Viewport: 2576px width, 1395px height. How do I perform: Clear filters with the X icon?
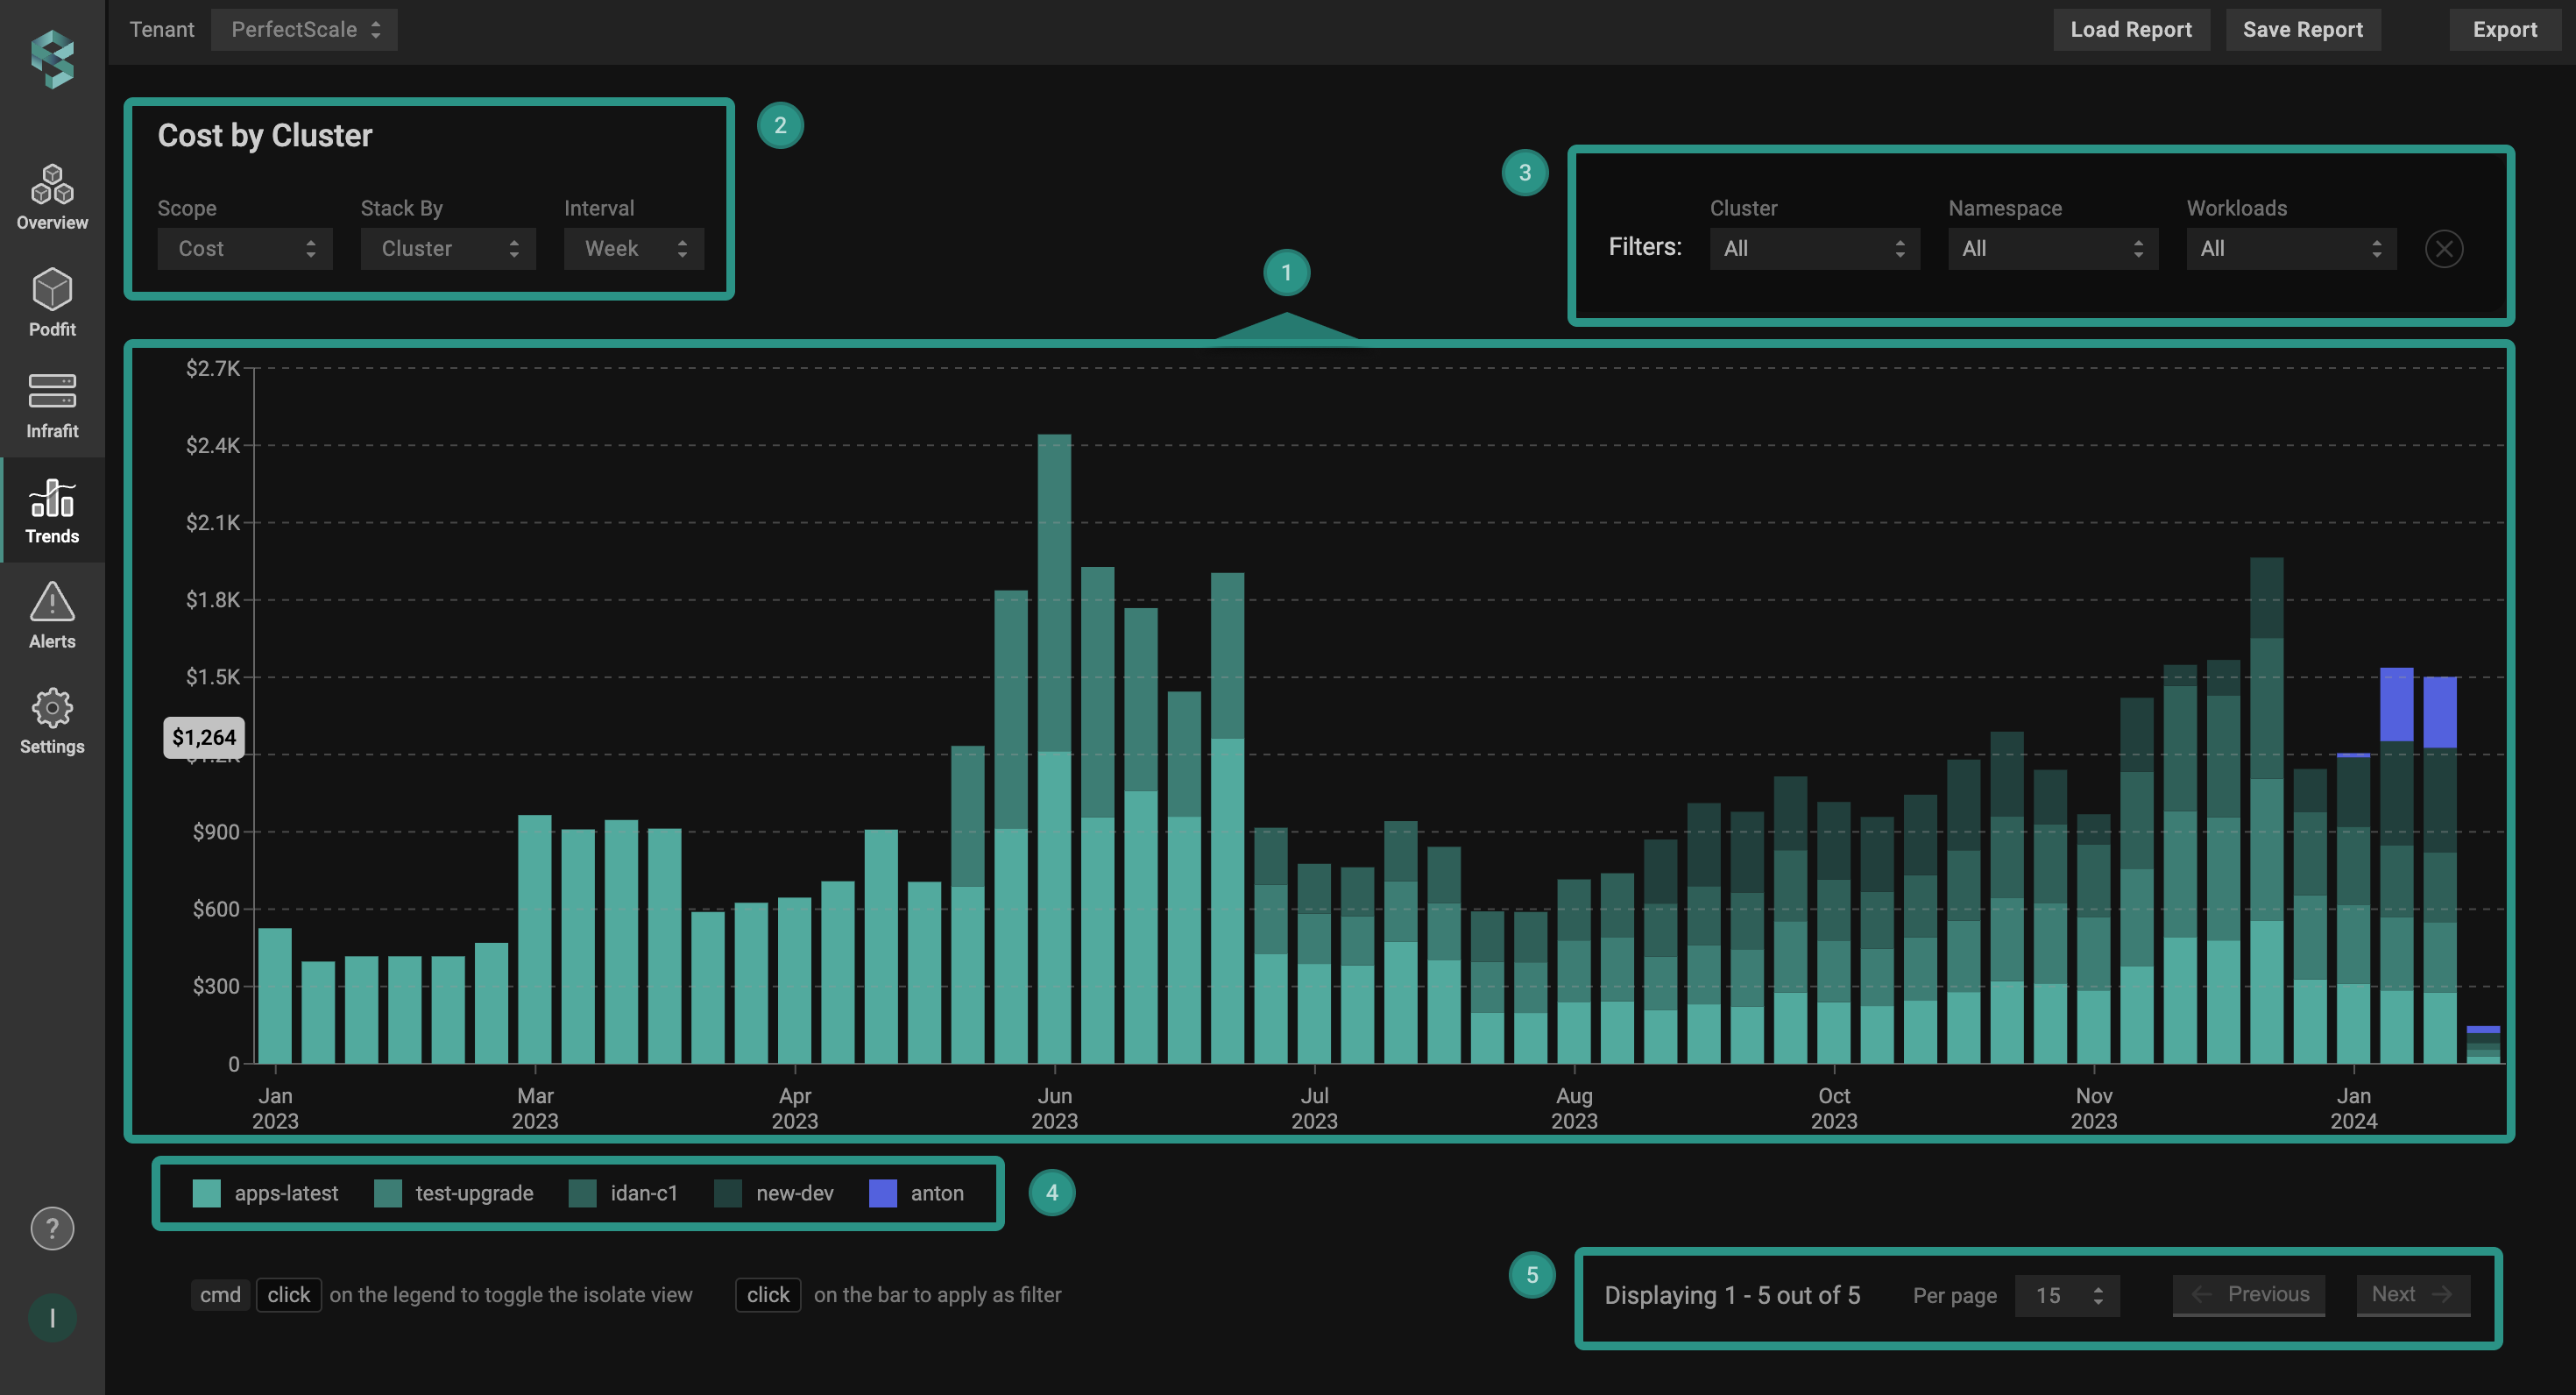pyautogui.click(x=2443, y=249)
